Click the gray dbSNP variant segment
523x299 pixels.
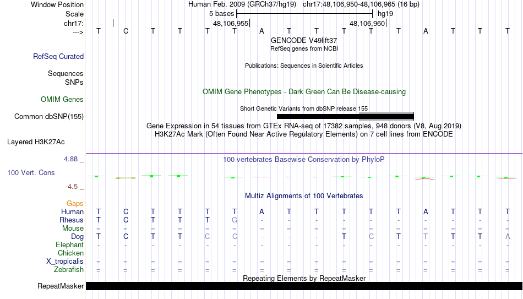(386, 116)
